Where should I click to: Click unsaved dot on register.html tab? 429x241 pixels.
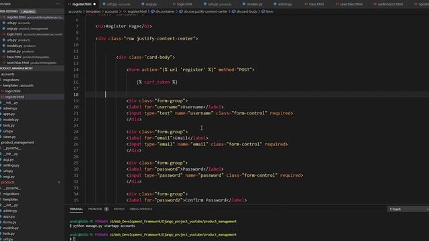coord(95,4)
